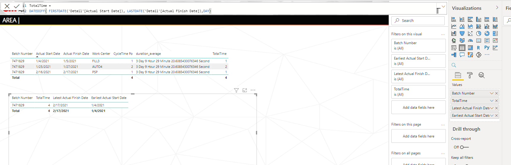This screenshot has width=511, height=165.
Task: Switch to the Format paint roller tab
Action: pyautogui.click(x=470, y=75)
